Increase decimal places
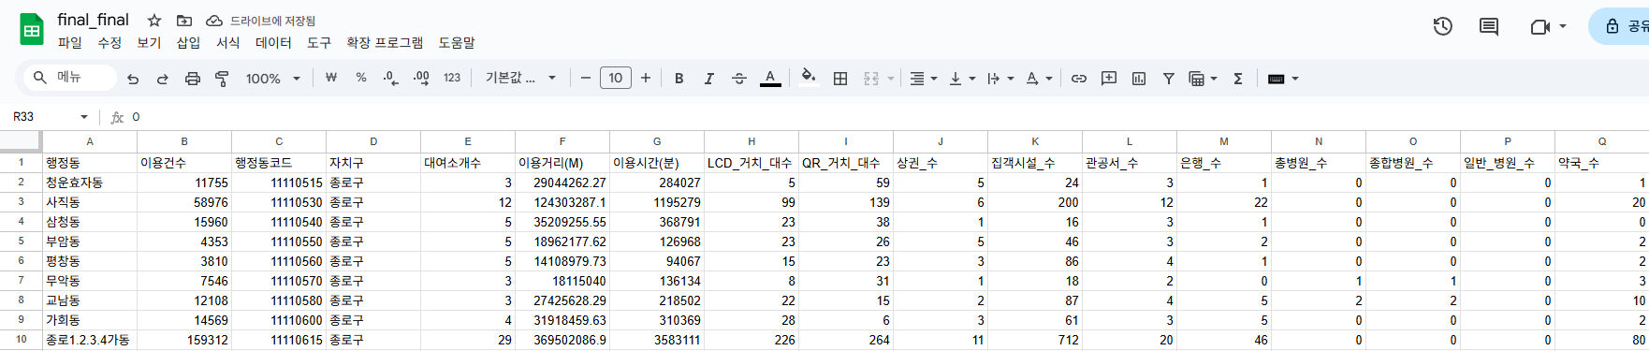 pyautogui.click(x=421, y=79)
